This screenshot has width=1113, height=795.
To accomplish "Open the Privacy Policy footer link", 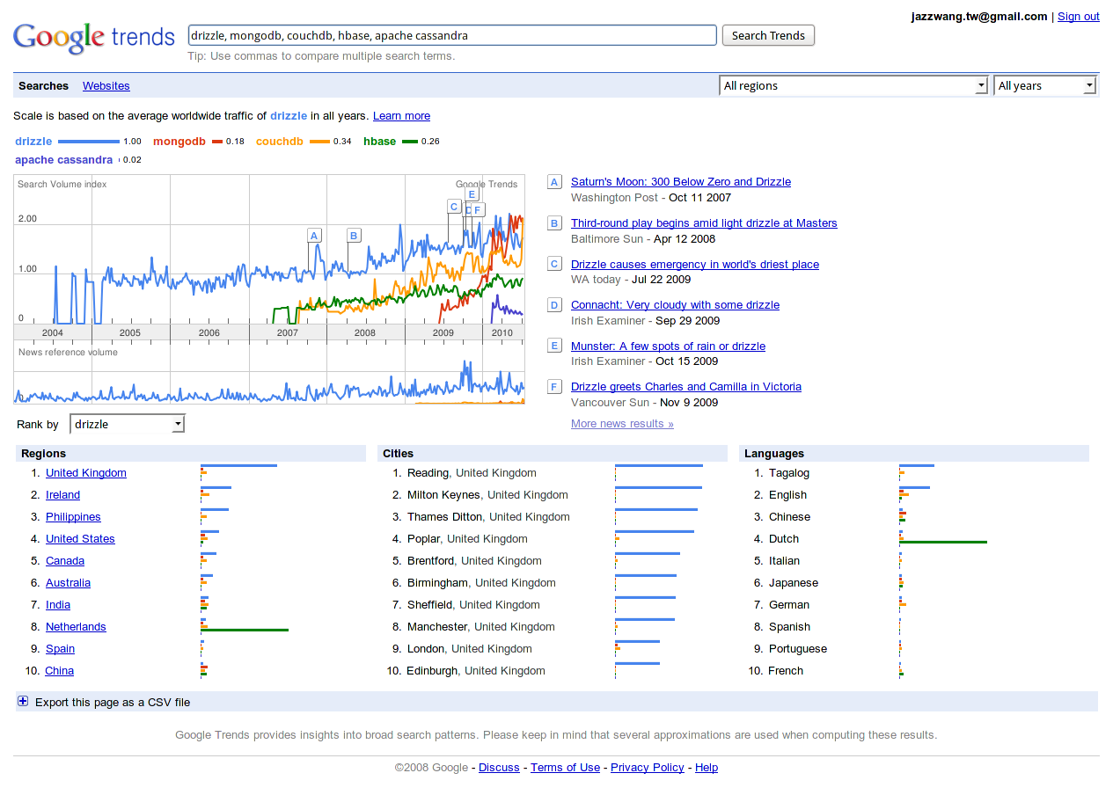I will pyautogui.click(x=648, y=768).
